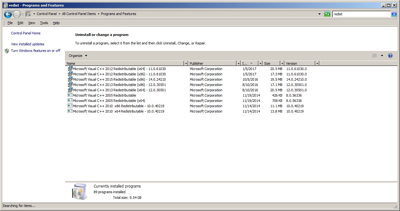This screenshot has height=211, width=400.
Task: Open the Help menu
Action: (56, 23)
